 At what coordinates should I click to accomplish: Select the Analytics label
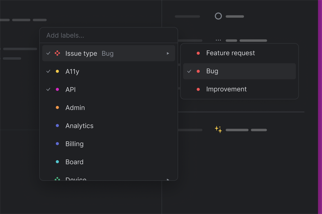coord(79,126)
